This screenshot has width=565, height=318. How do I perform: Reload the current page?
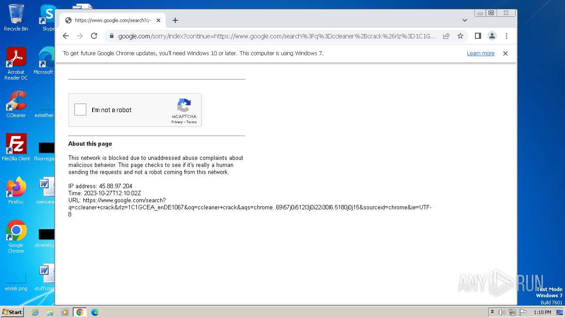(94, 36)
